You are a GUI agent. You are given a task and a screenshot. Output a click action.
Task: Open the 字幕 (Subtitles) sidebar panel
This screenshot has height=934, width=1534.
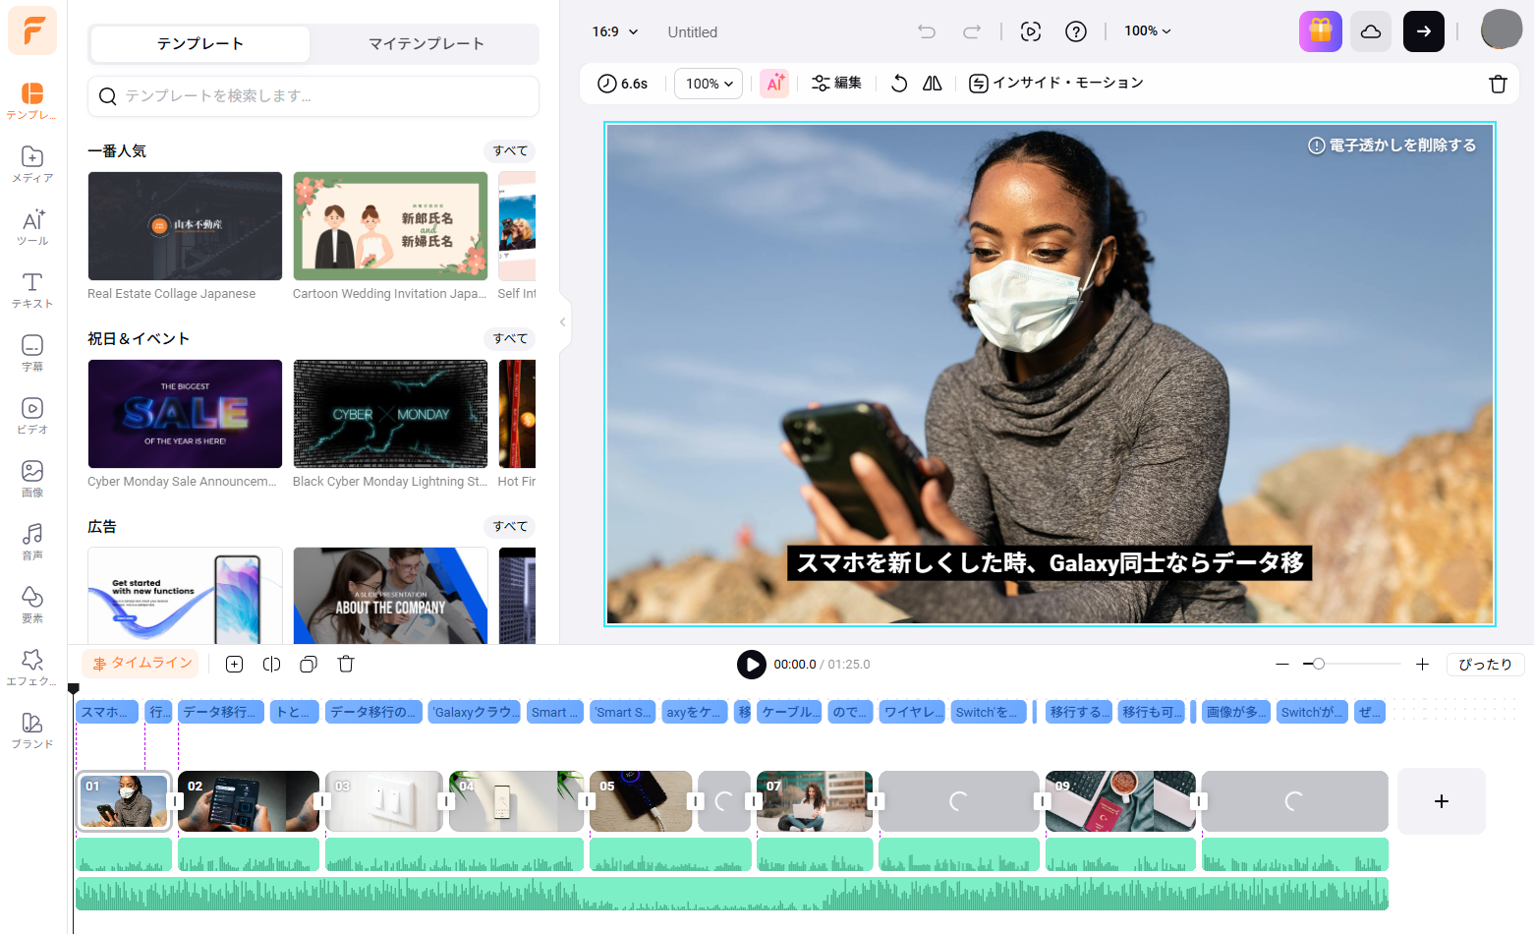pos(32,353)
